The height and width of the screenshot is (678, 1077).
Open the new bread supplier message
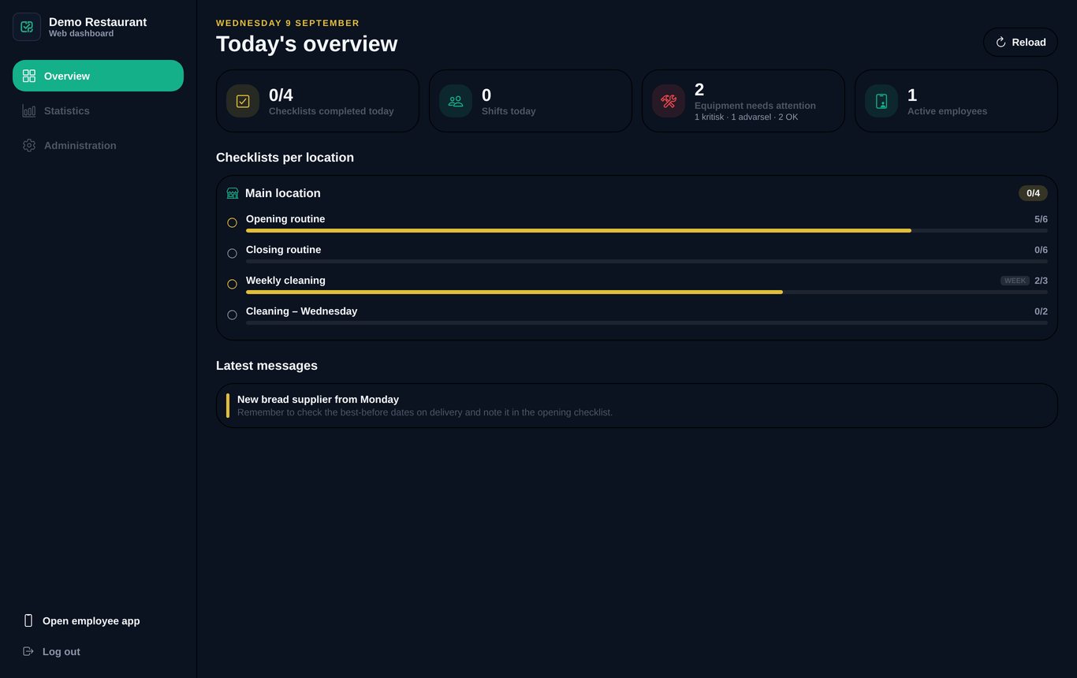tap(637, 405)
